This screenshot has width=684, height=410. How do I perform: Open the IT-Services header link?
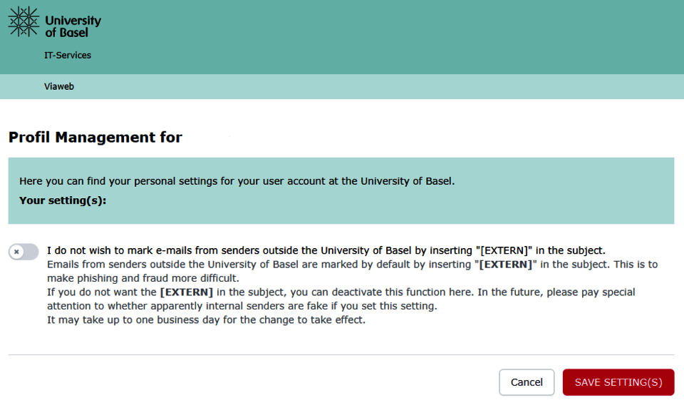tap(68, 56)
